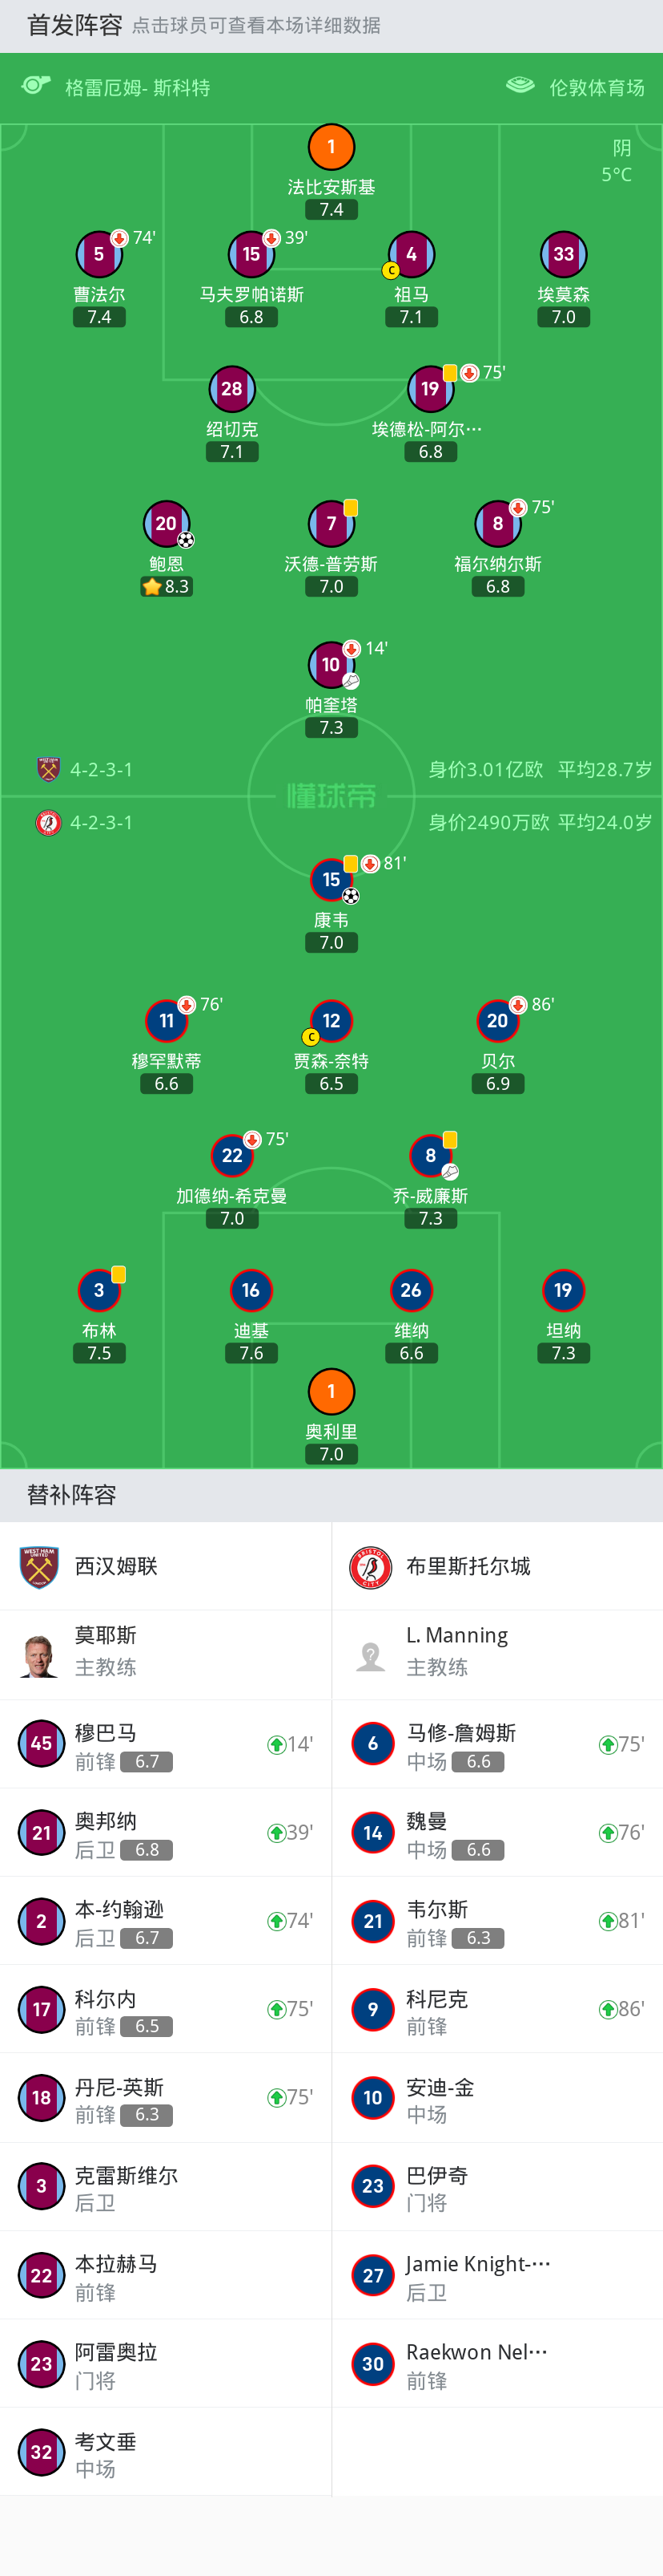The image size is (663, 2576).
Task: Tap the referee whistle icon
Action: (x=36, y=86)
